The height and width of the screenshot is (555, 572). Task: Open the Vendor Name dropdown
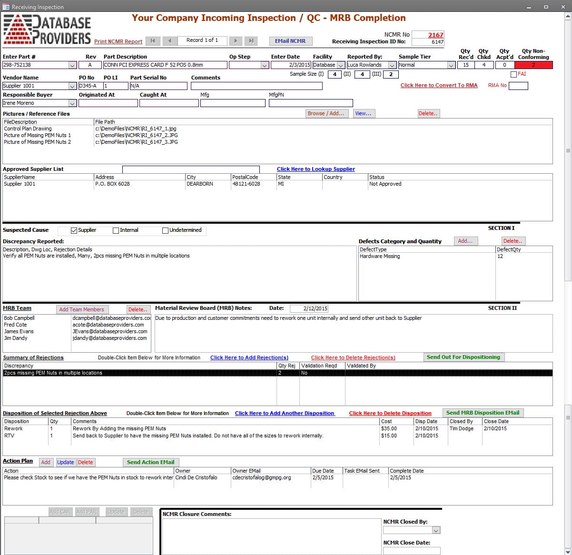[72, 86]
